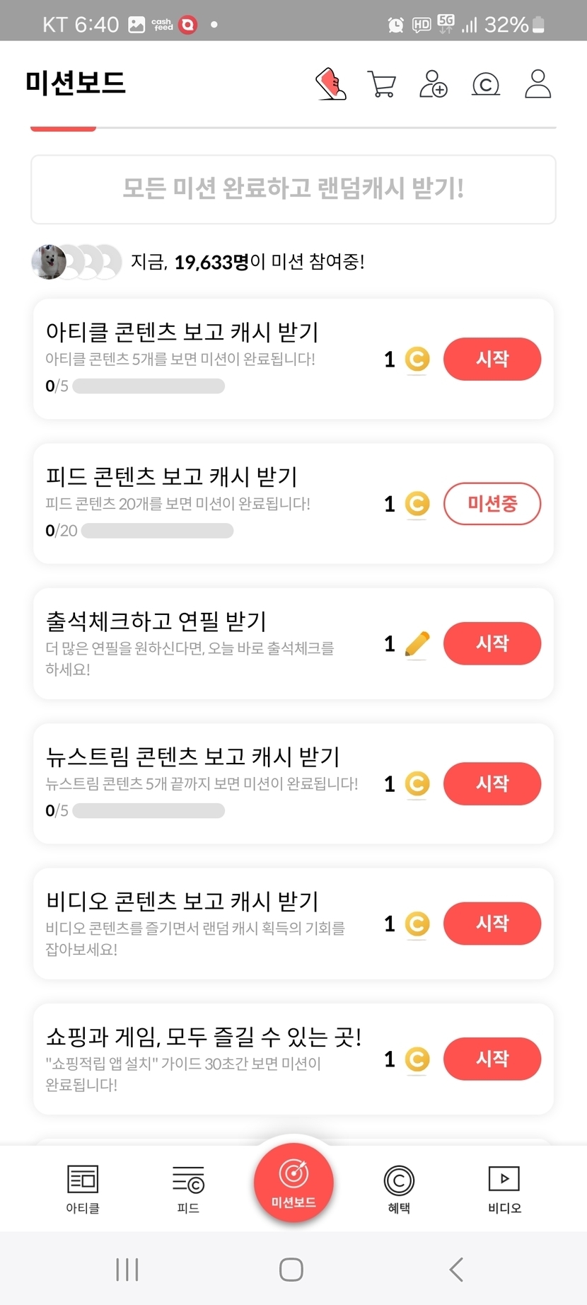
Task: Open the cash coin icon in header
Action: [x=486, y=84]
